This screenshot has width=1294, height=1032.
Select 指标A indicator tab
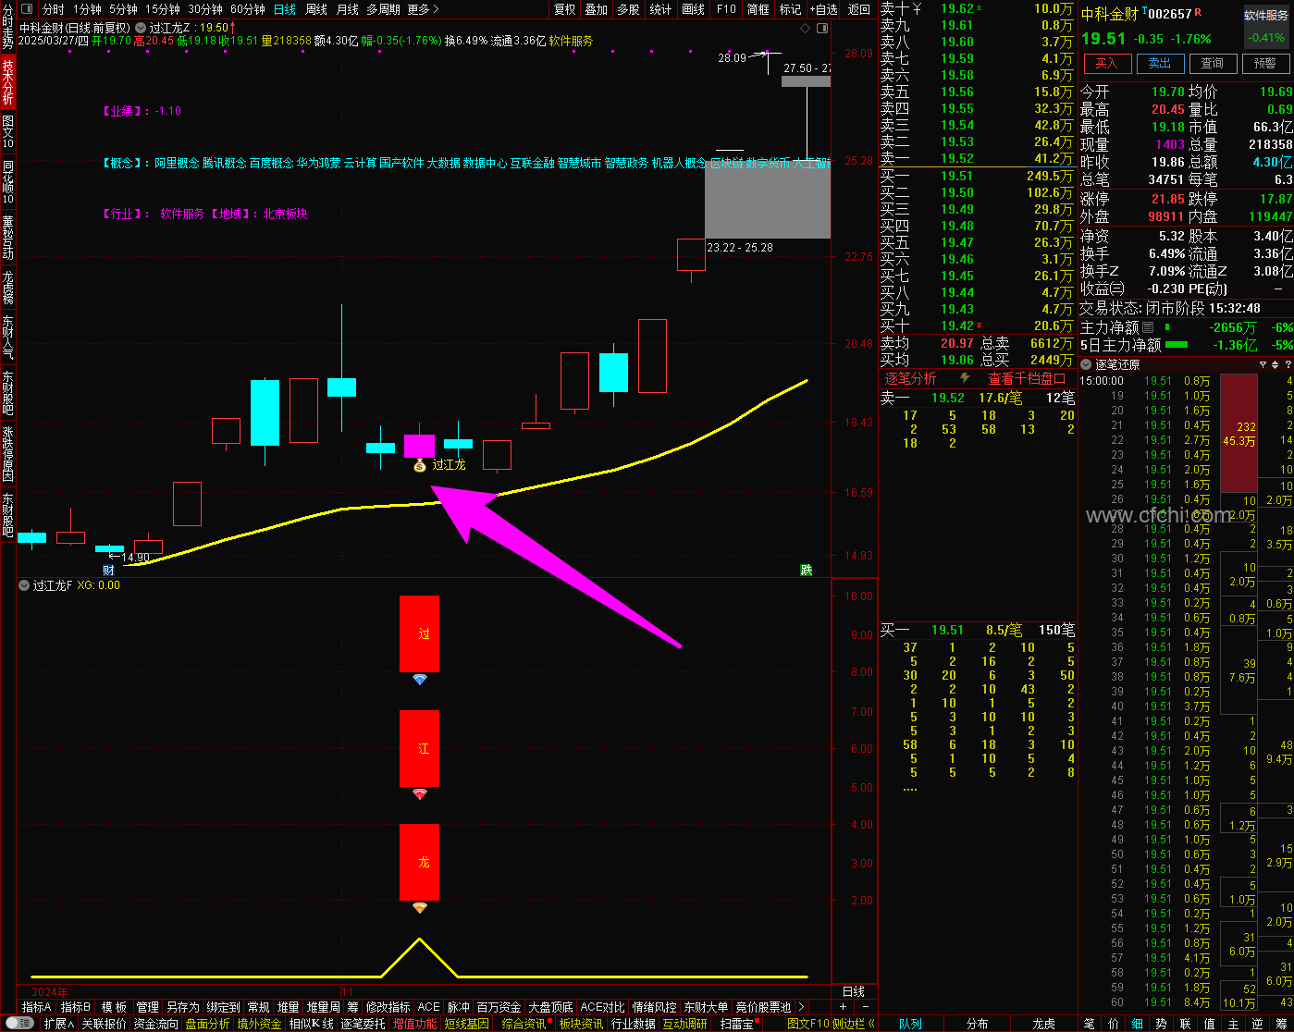[x=37, y=1007]
